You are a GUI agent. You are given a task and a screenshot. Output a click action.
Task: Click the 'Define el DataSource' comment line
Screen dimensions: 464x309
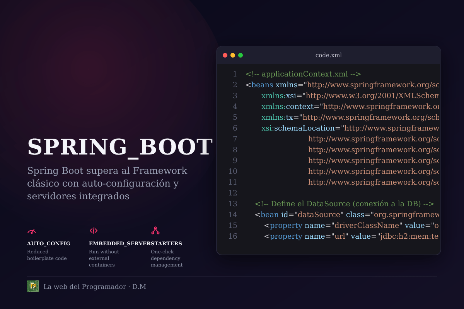(345, 204)
